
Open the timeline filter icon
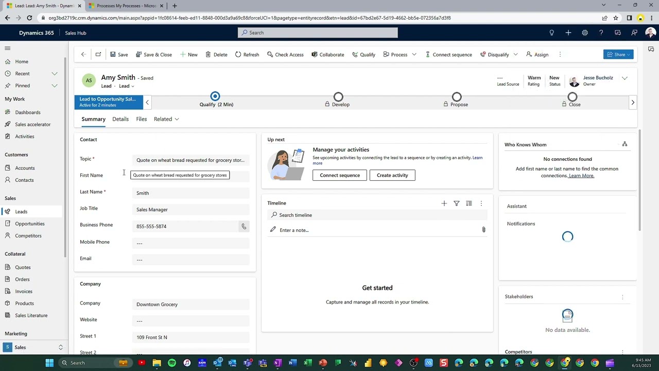click(456, 204)
